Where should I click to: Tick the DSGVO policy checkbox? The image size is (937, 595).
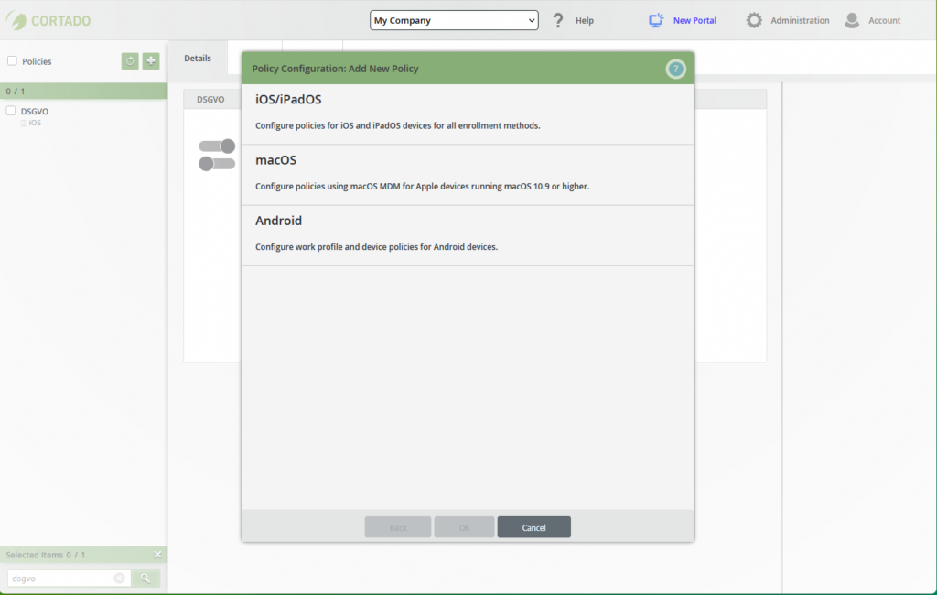(11, 111)
